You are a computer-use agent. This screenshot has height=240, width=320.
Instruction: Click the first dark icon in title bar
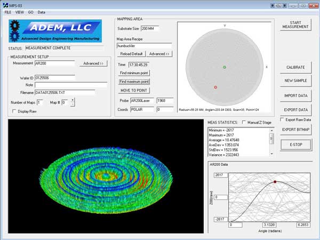point(273,5)
